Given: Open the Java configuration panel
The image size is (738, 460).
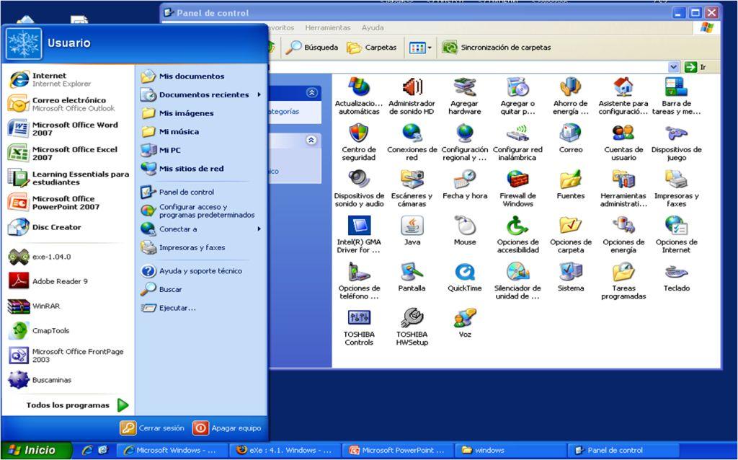Looking at the screenshot, I should click(412, 229).
